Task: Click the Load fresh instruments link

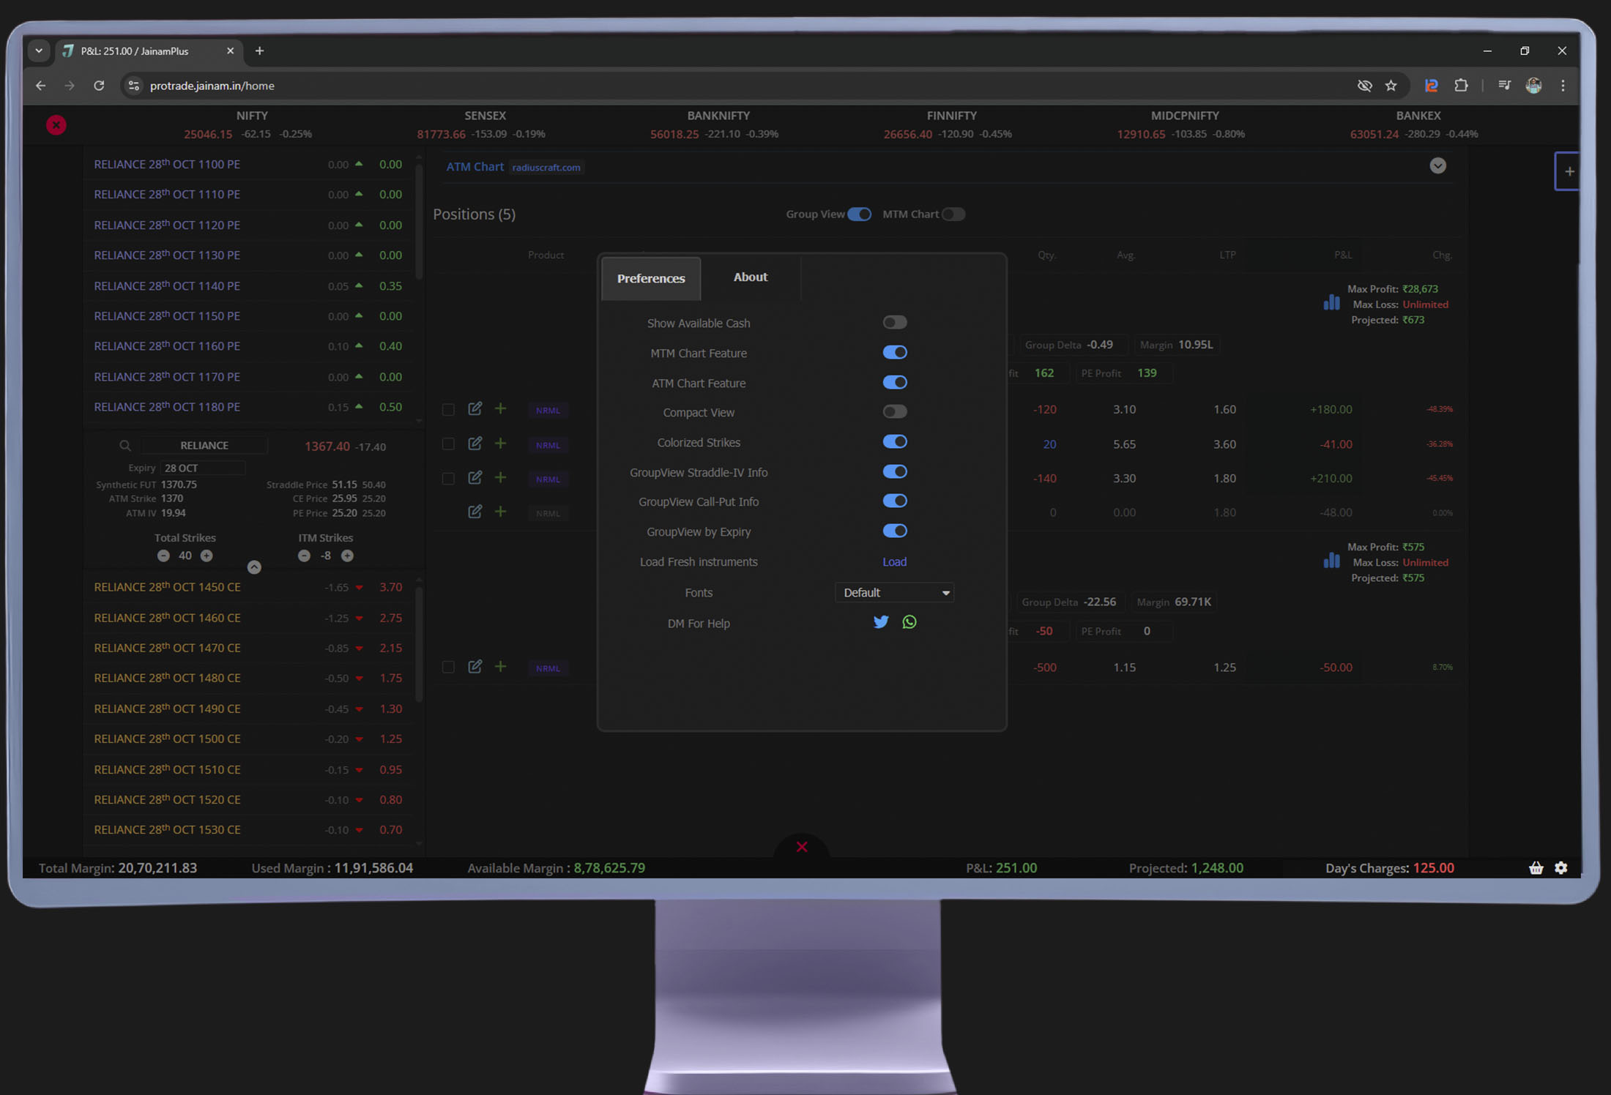Action: point(894,562)
